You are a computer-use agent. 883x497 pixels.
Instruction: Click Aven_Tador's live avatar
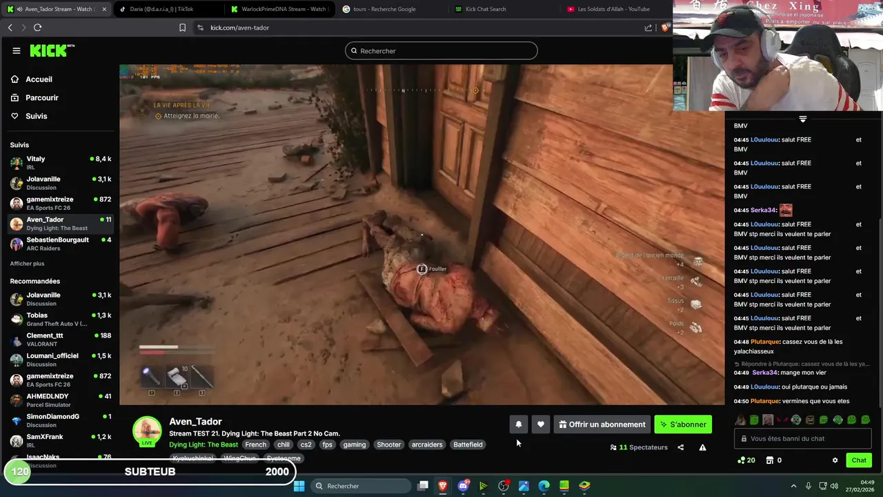tap(147, 431)
